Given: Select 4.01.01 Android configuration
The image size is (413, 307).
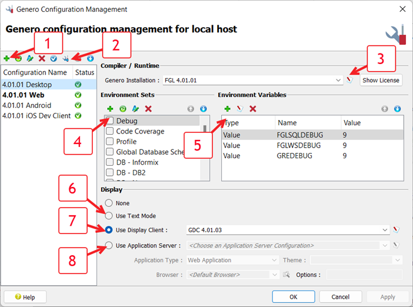Looking at the screenshot, I should pos(49,105).
